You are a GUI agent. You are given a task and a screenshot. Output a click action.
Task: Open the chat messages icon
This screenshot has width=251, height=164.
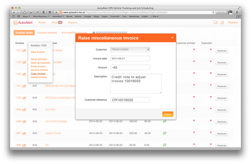pyautogui.click(x=215, y=23)
